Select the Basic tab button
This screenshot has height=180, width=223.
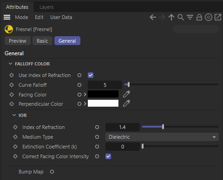42,41
